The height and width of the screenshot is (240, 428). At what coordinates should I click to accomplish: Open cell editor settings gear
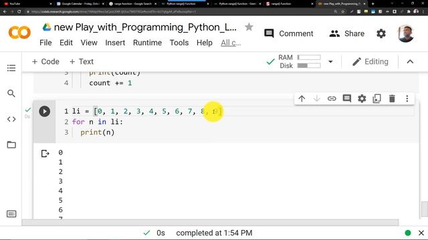[x=362, y=99]
